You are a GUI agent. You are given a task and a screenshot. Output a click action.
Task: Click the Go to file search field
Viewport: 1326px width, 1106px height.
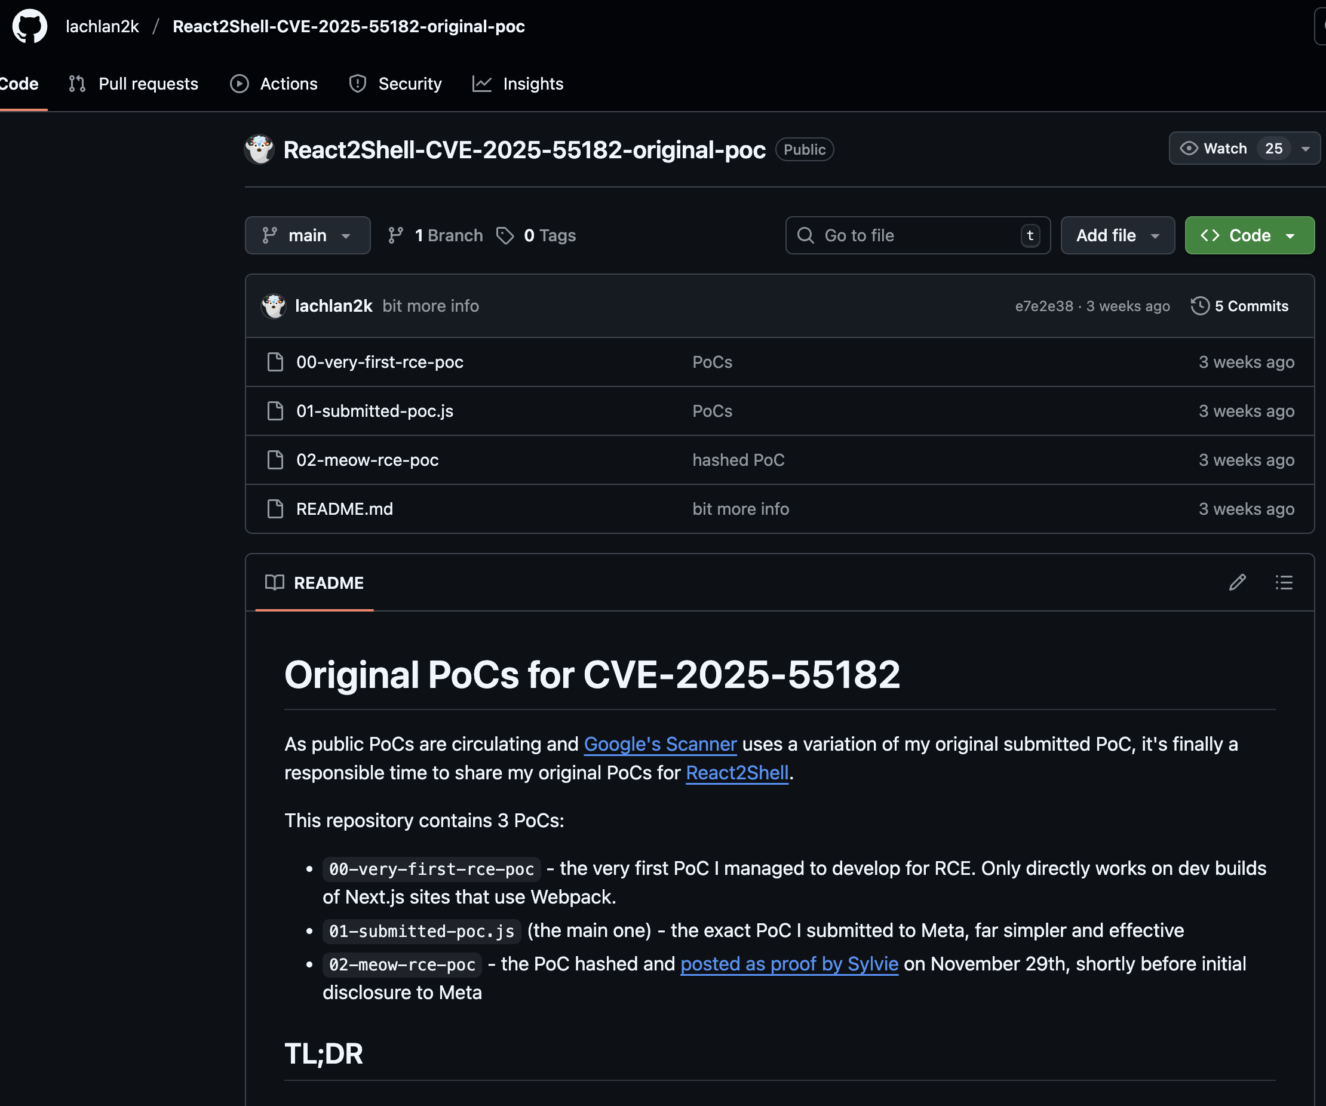click(x=909, y=235)
